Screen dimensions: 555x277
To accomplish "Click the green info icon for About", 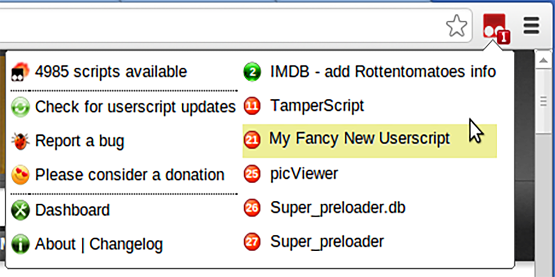I will tap(20, 244).
